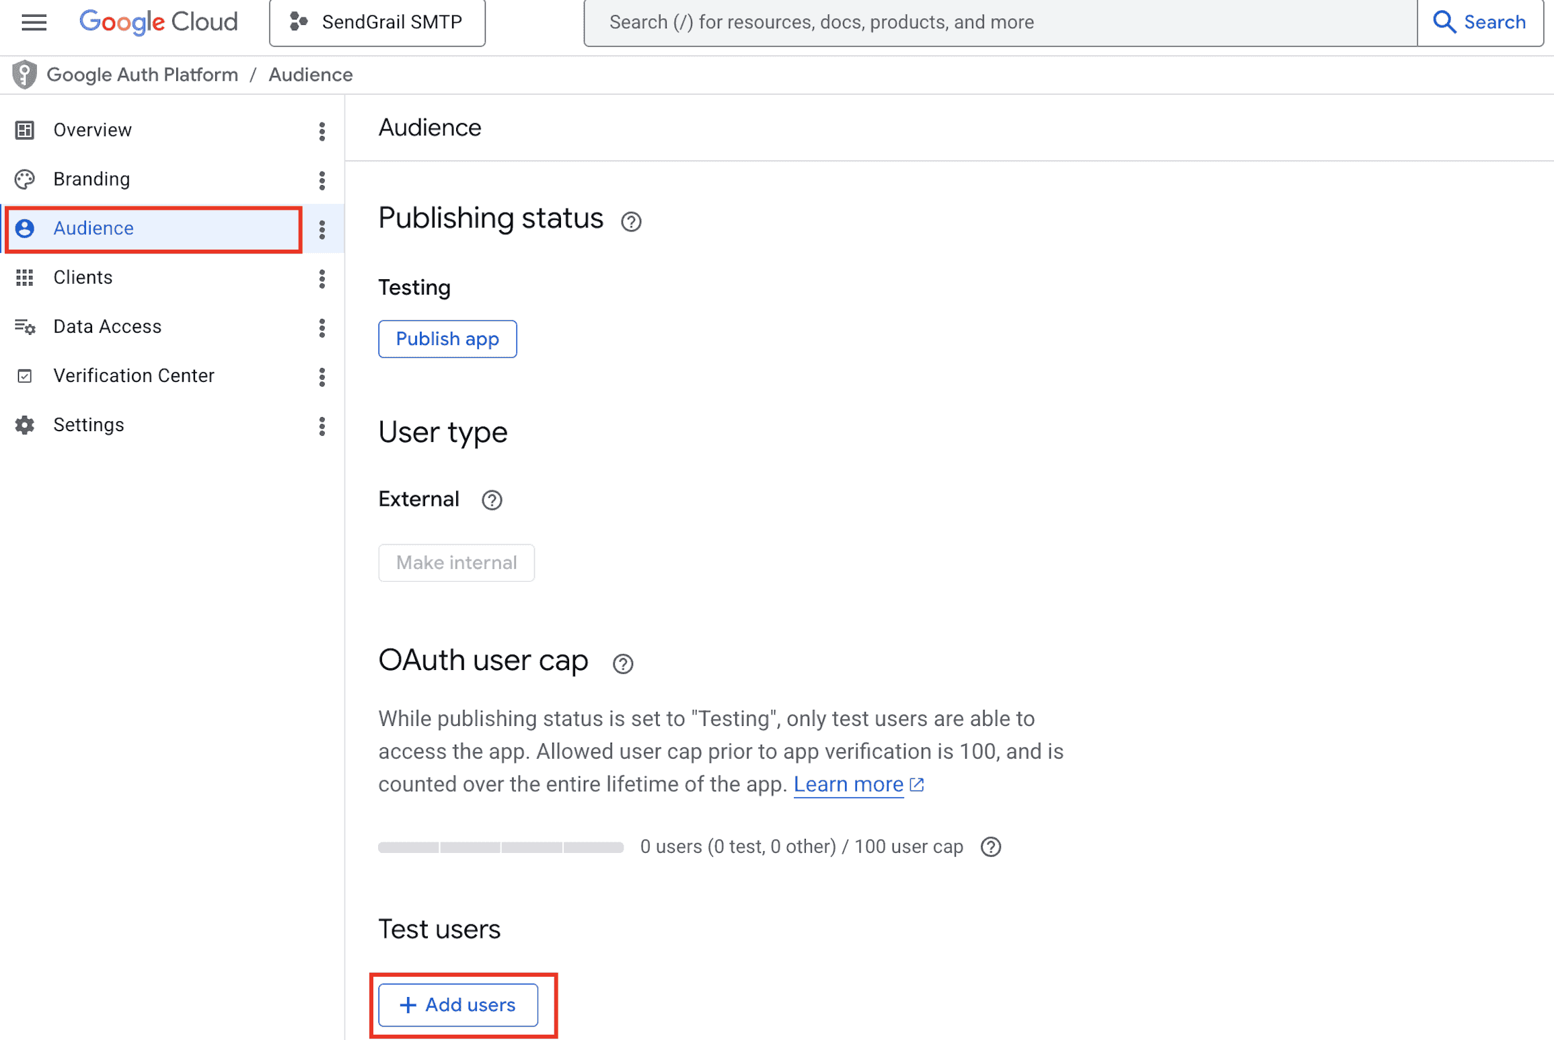The width and height of the screenshot is (1554, 1040).
Task: Click the External user type help icon
Action: pos(492,500)
